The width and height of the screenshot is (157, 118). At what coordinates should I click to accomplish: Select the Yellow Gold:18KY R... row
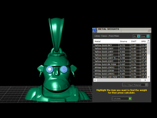[x=120, y=58]
